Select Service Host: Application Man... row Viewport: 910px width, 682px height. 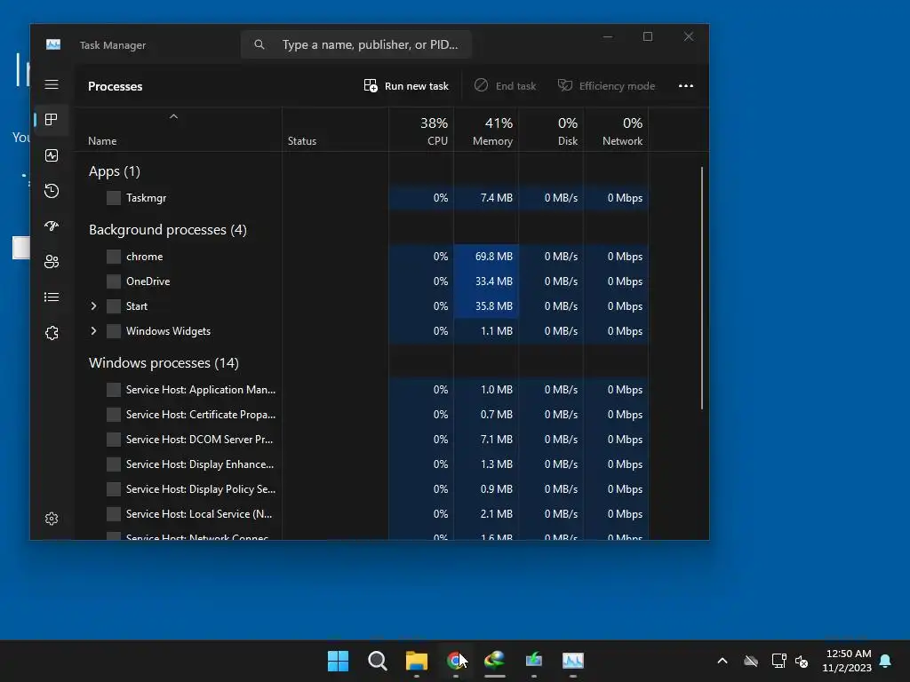[368, 390]
